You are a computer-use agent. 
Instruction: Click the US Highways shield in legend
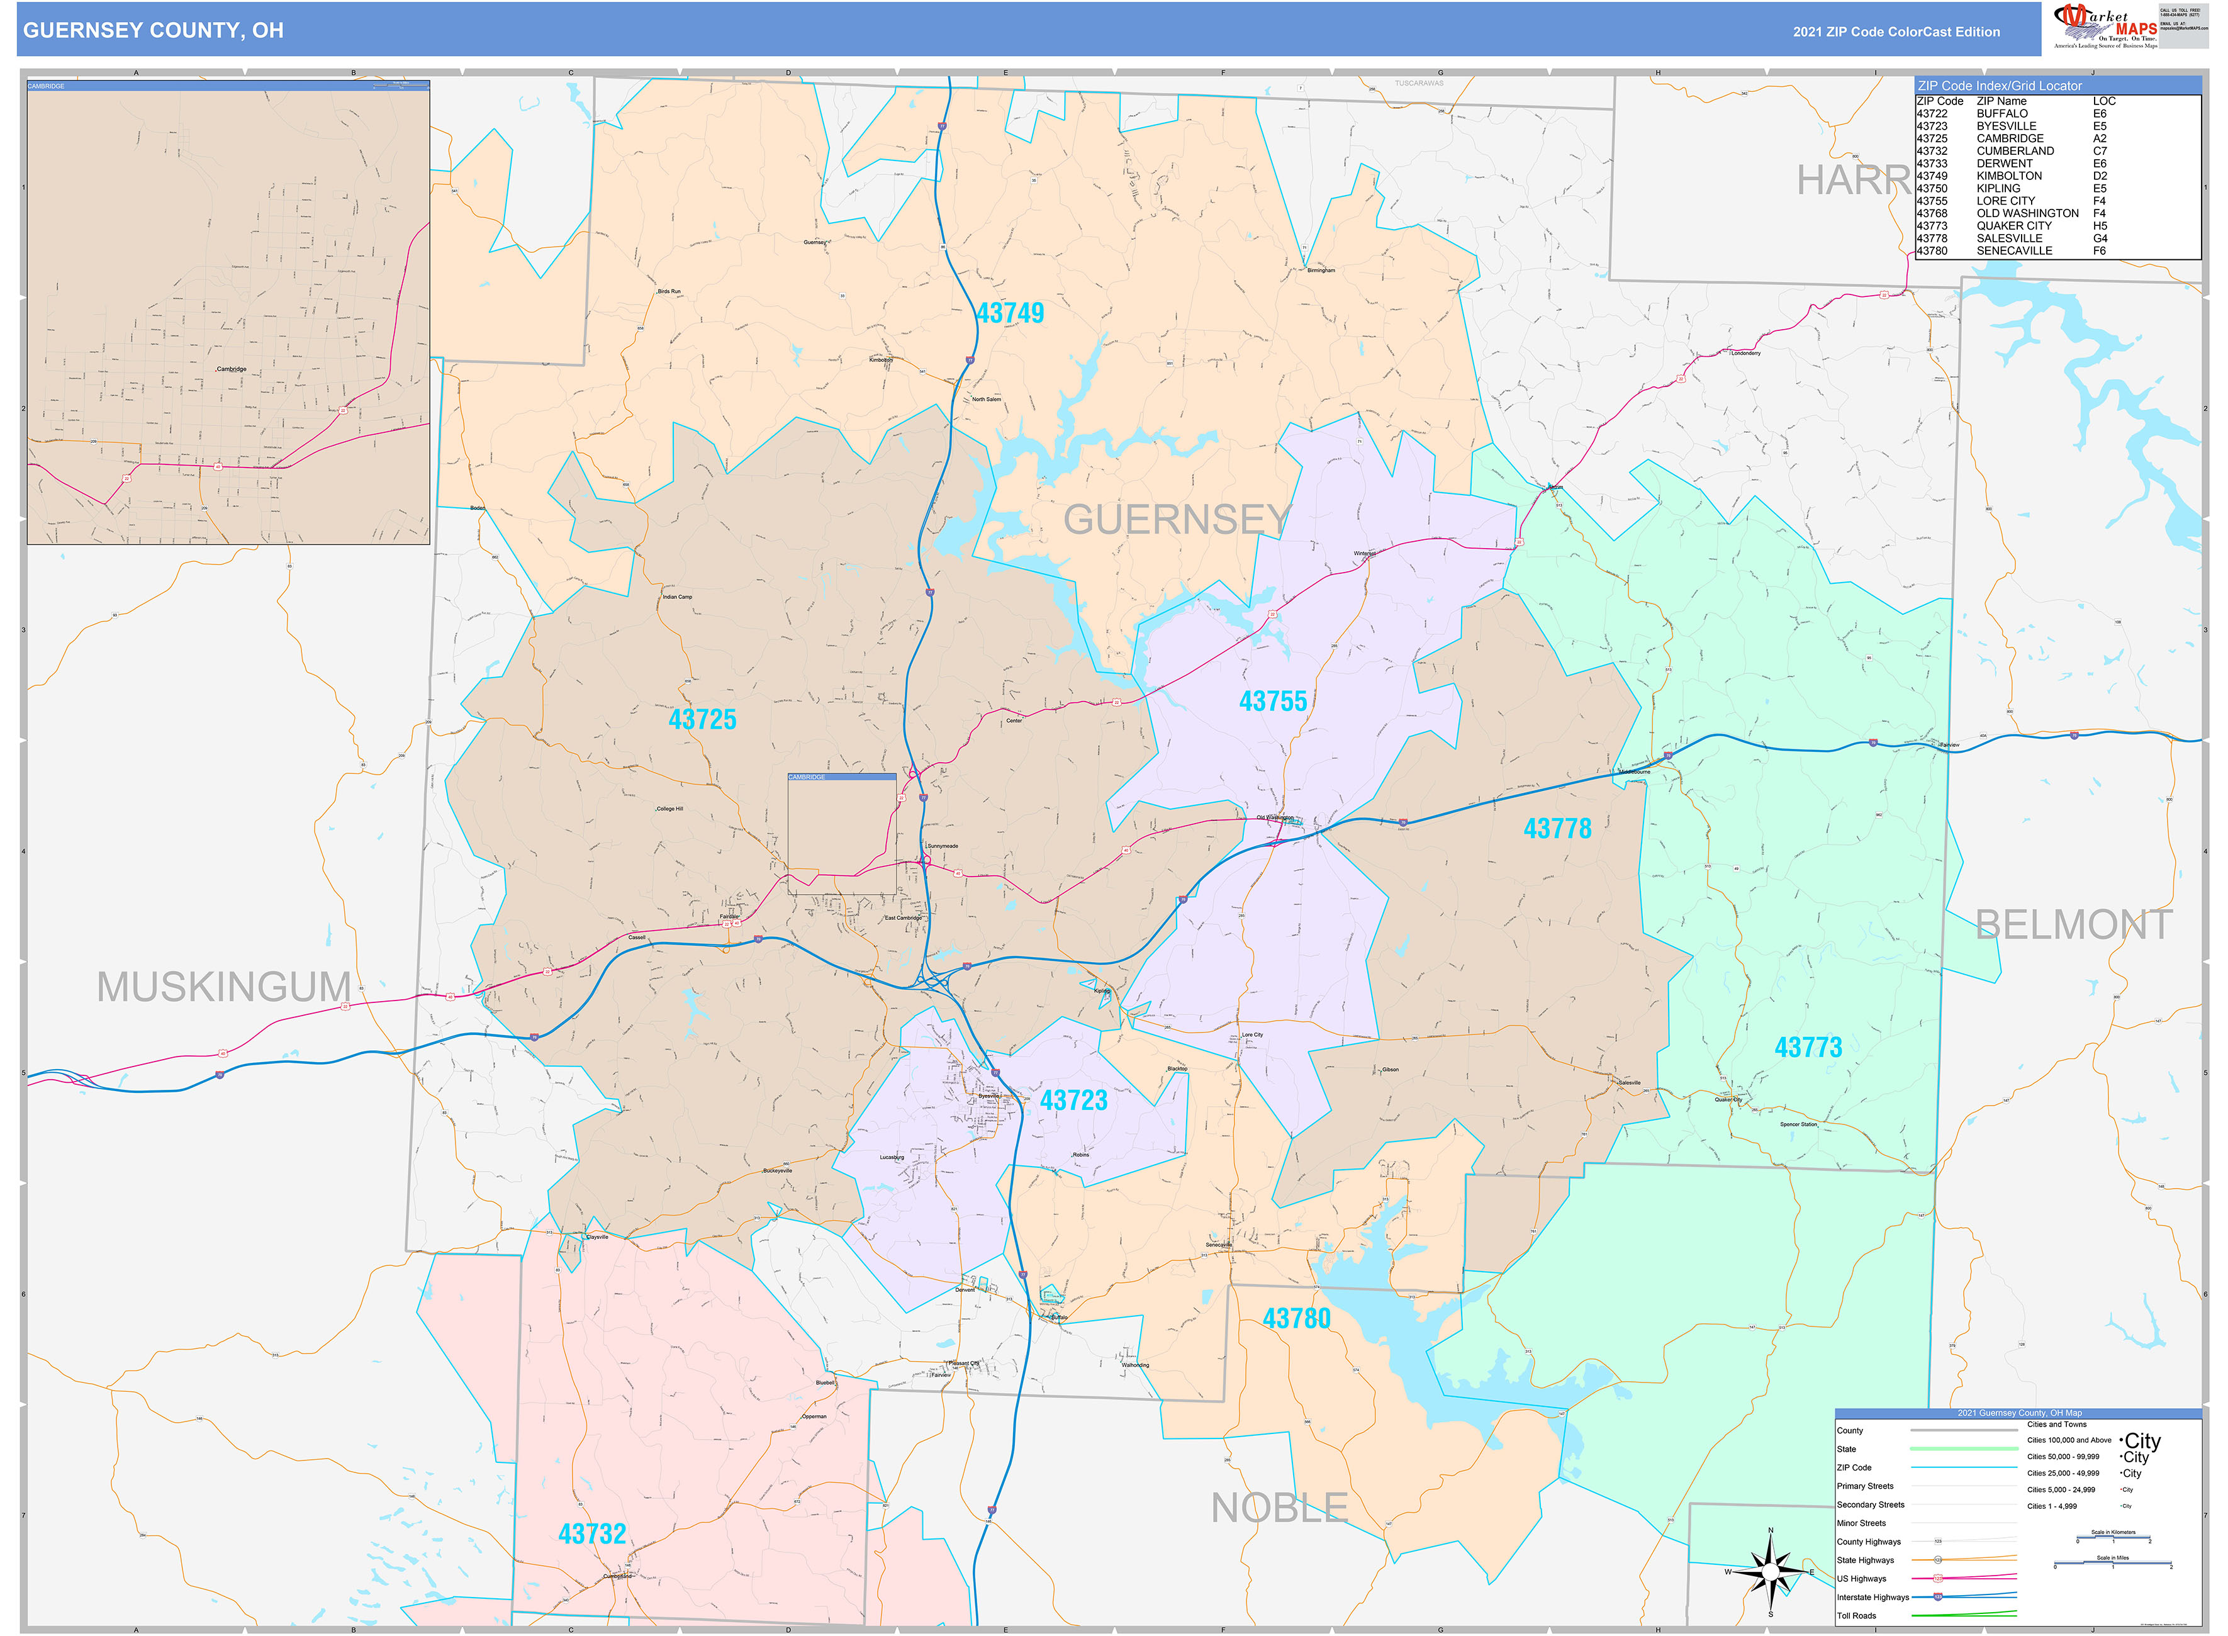(1937, 1579)
